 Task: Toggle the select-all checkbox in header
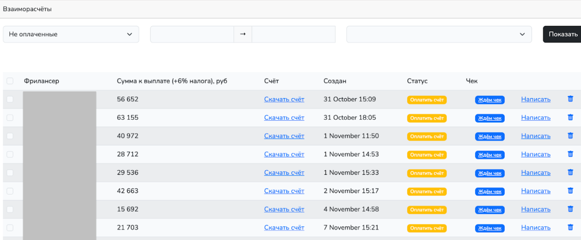[10, 81]
